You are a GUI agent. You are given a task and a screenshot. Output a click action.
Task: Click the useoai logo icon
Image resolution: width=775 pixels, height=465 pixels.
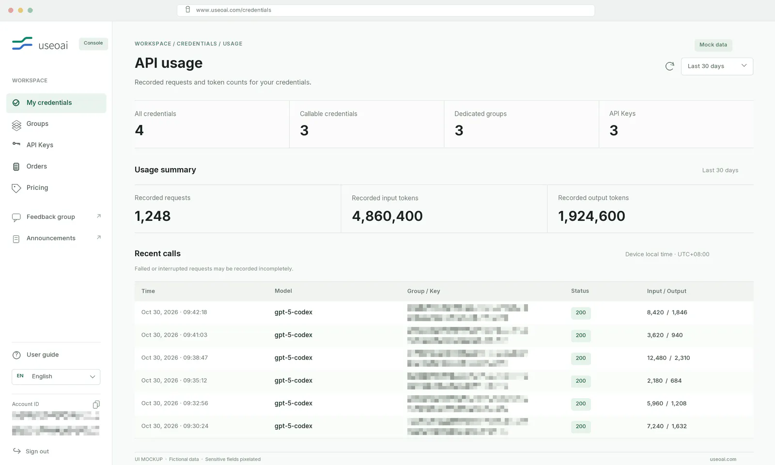point(22,44)
